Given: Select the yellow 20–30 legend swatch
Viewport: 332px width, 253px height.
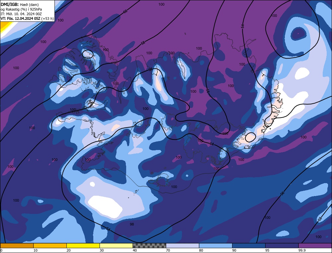Looking at the screenshot, I should pos(83,246).
